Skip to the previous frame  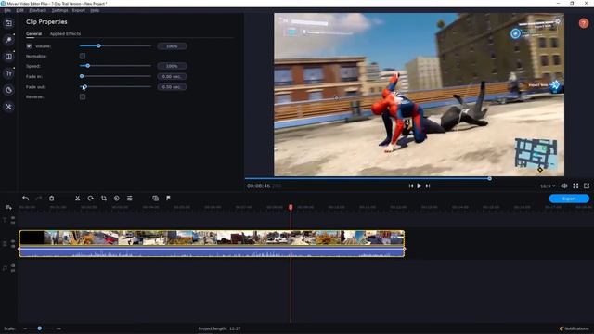(411, 186)
